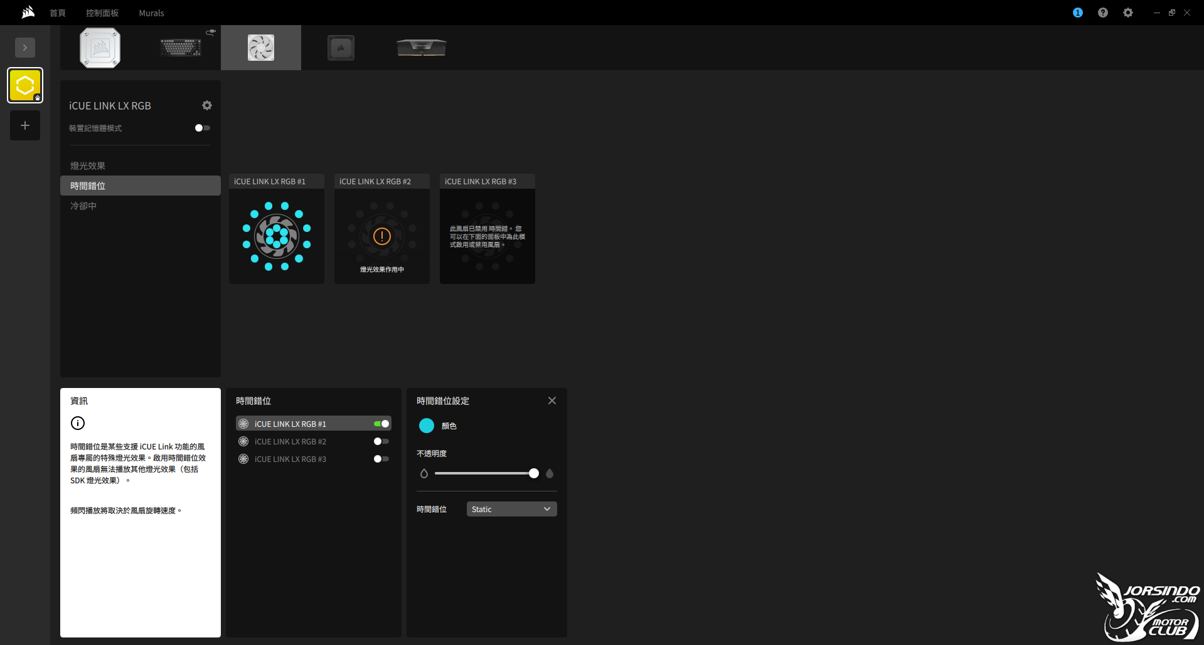Open iCUE LINK LX RGB device settings gear
The height and width of the screenshot is (645, 1204).
207,105
